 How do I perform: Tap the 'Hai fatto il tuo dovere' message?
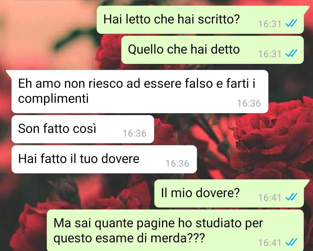pos(104,159)
